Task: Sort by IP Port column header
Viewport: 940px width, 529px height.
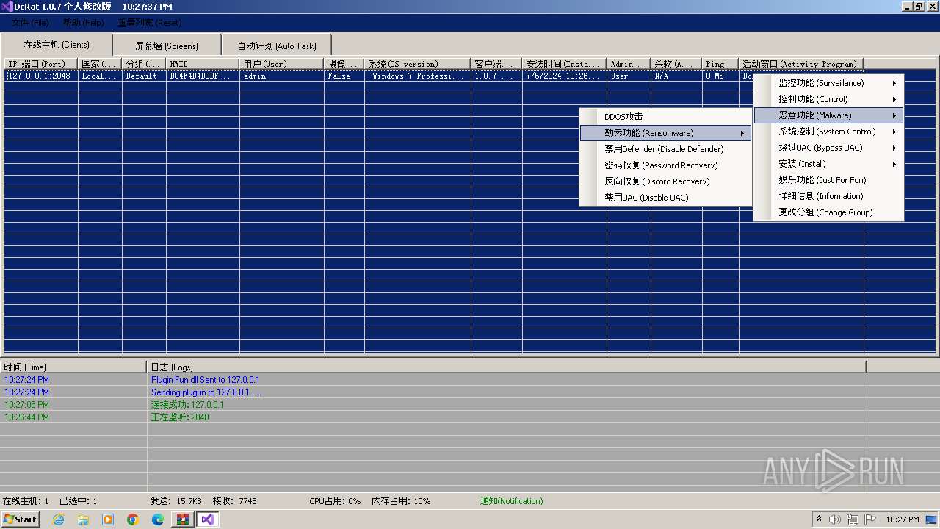Action: [x=41, y=64]
